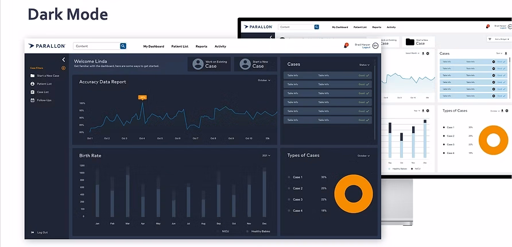This screenshot has width=512, height=247.
Task: Click Patient List label in dark sidebar
Action: 44,84
